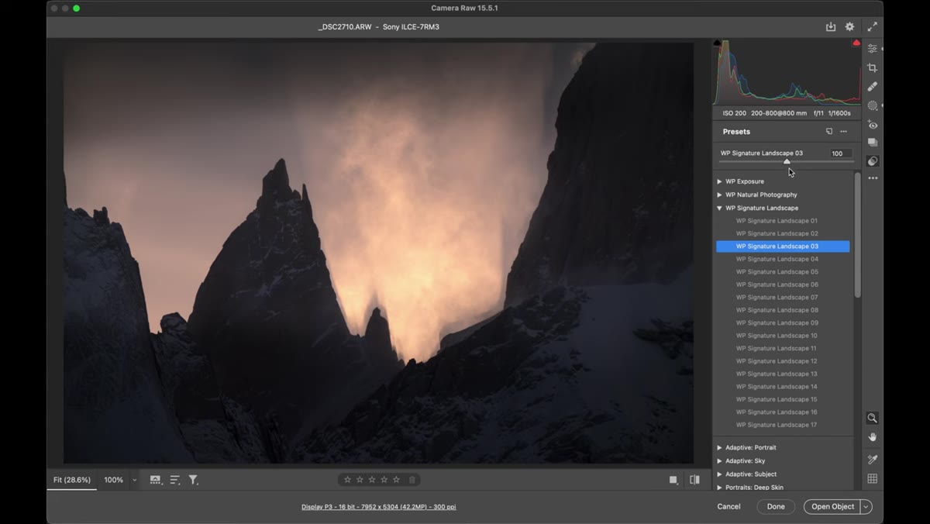Screen dimensions: 930x524
Task: Toggle the highlight clipping warning triangle
Action: (856, 43)
